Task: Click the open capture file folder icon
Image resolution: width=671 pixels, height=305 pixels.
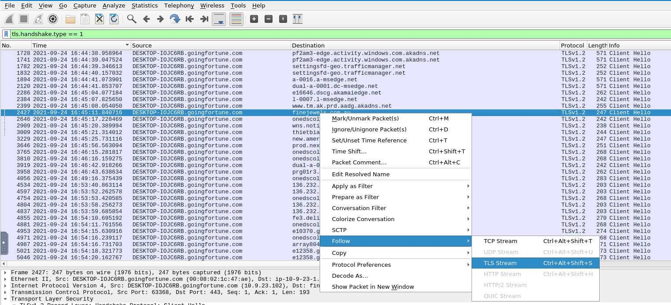Action: point(70,19)
